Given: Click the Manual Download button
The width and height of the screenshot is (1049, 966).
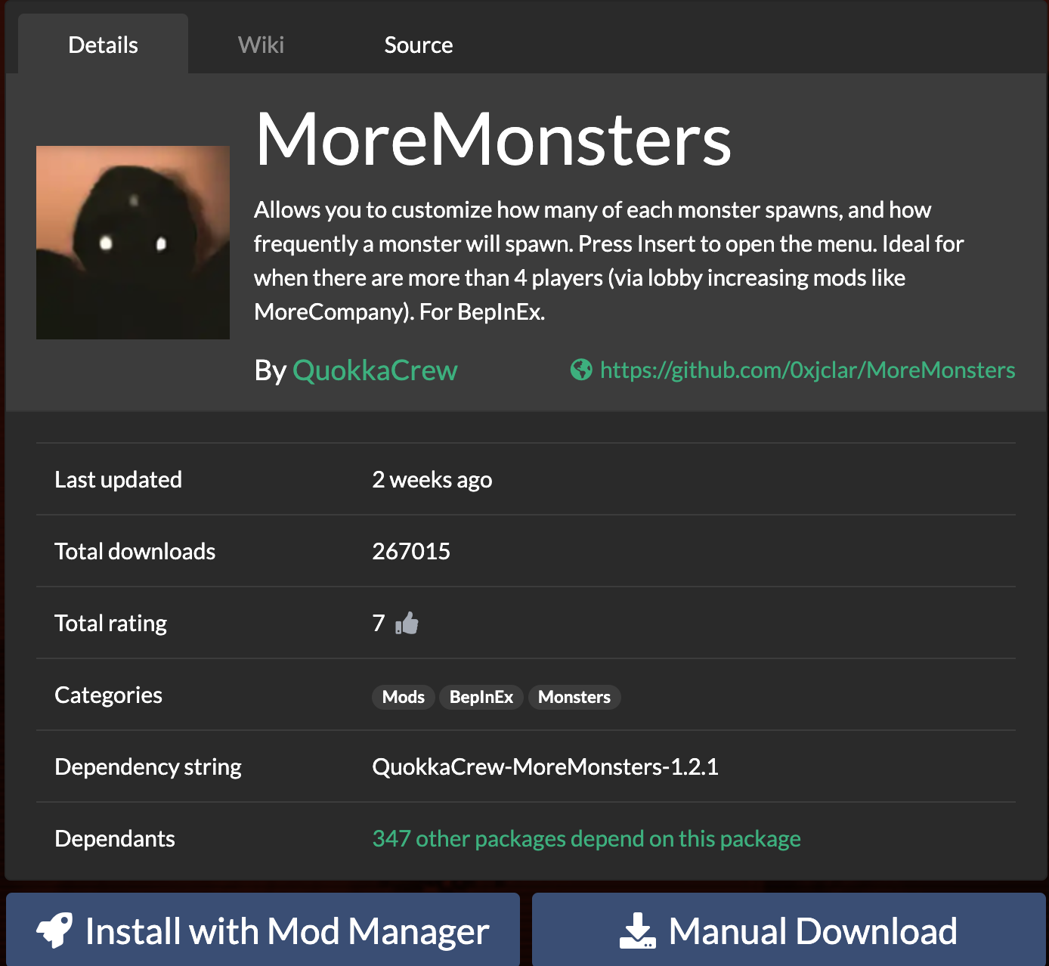Looking at the screenshot, I should [x=789, y=930].
